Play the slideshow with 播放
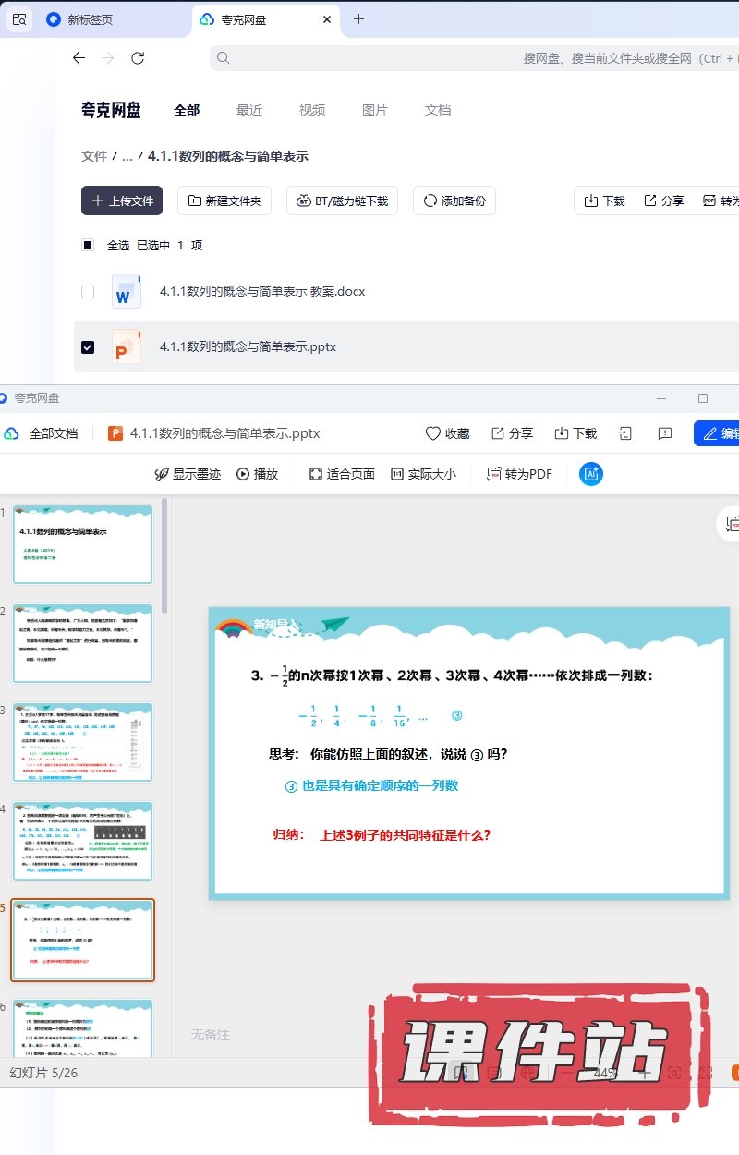 [257, 474]
